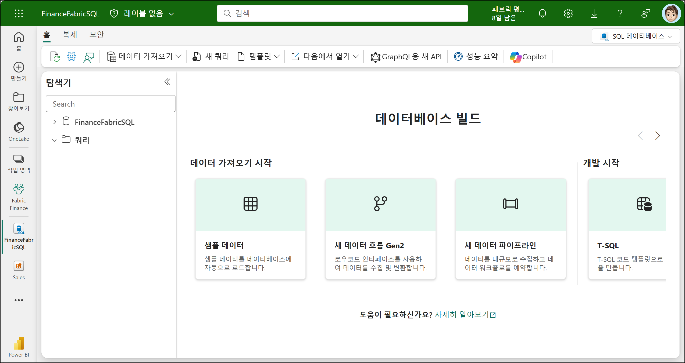Image resolution: width=685 pixels, height=363 pixels.
Task: Click the 패브릭 평가판 8일 남음 status
Action: pos(508,13)
